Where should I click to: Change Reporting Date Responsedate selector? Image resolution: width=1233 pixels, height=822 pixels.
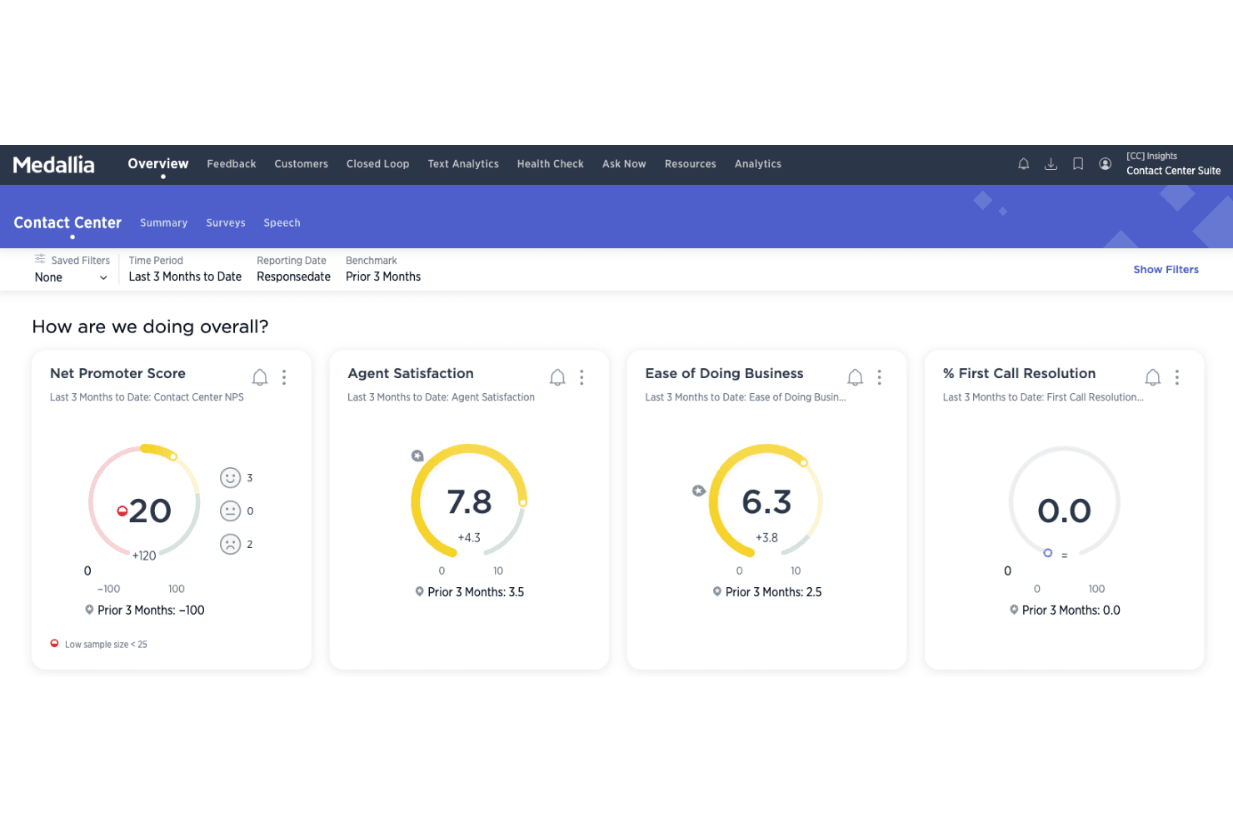pyautogui.click(x=293, y=276)
